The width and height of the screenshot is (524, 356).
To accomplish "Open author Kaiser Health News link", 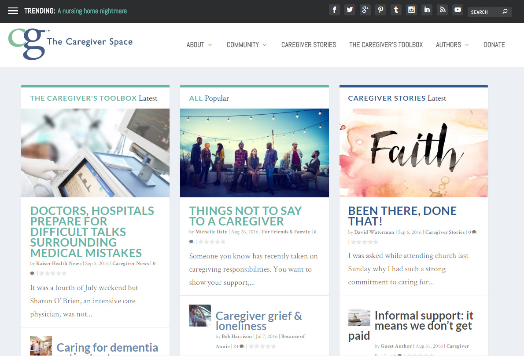I will click(59, 263).
